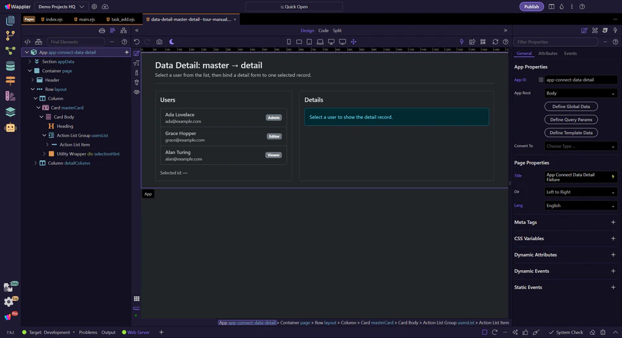Click the Quick Open search box

pyautogui.click(x=294, y=6)
